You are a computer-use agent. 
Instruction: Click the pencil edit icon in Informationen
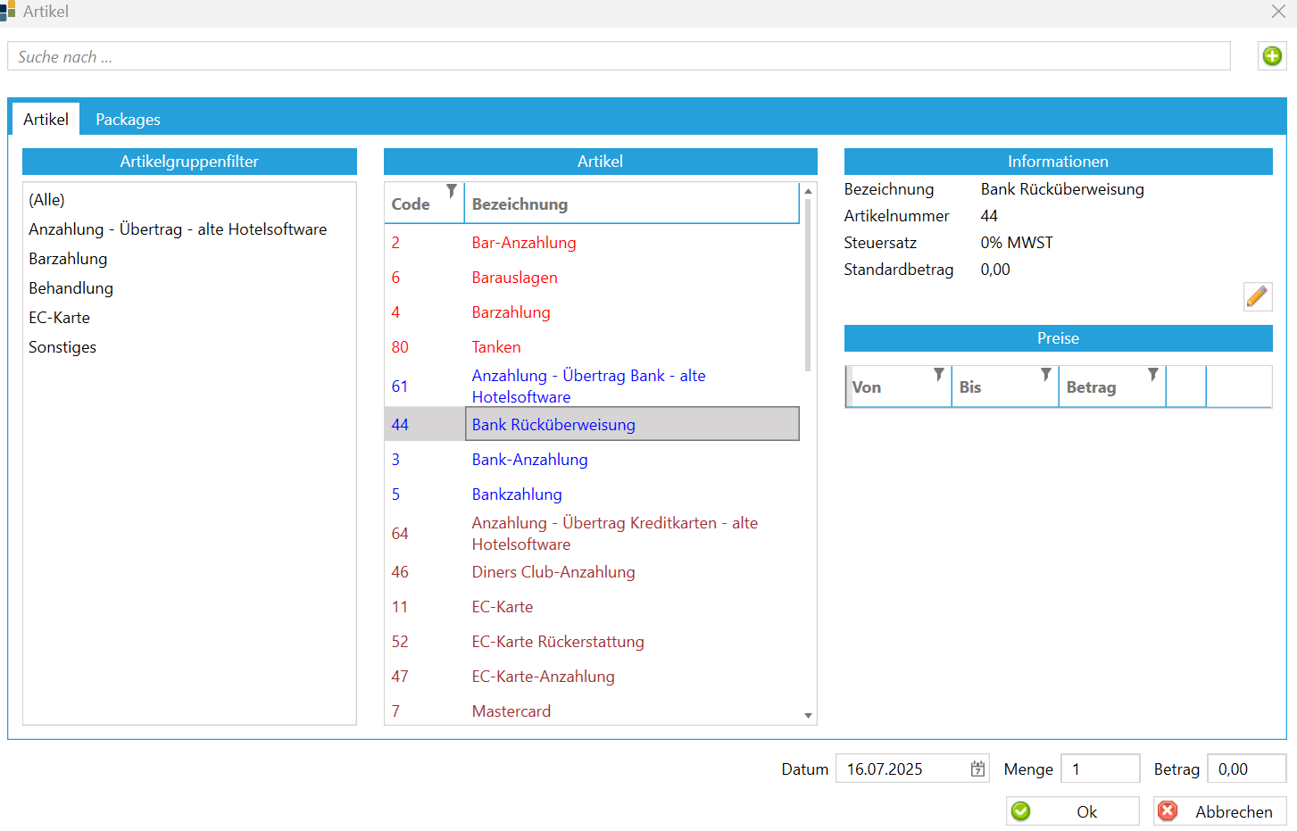tap(1258, 296)
